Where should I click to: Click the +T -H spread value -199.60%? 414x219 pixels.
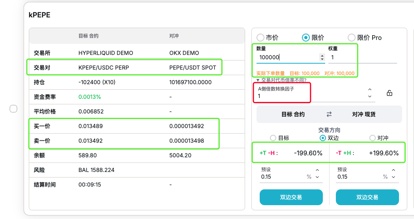(308, 153)
